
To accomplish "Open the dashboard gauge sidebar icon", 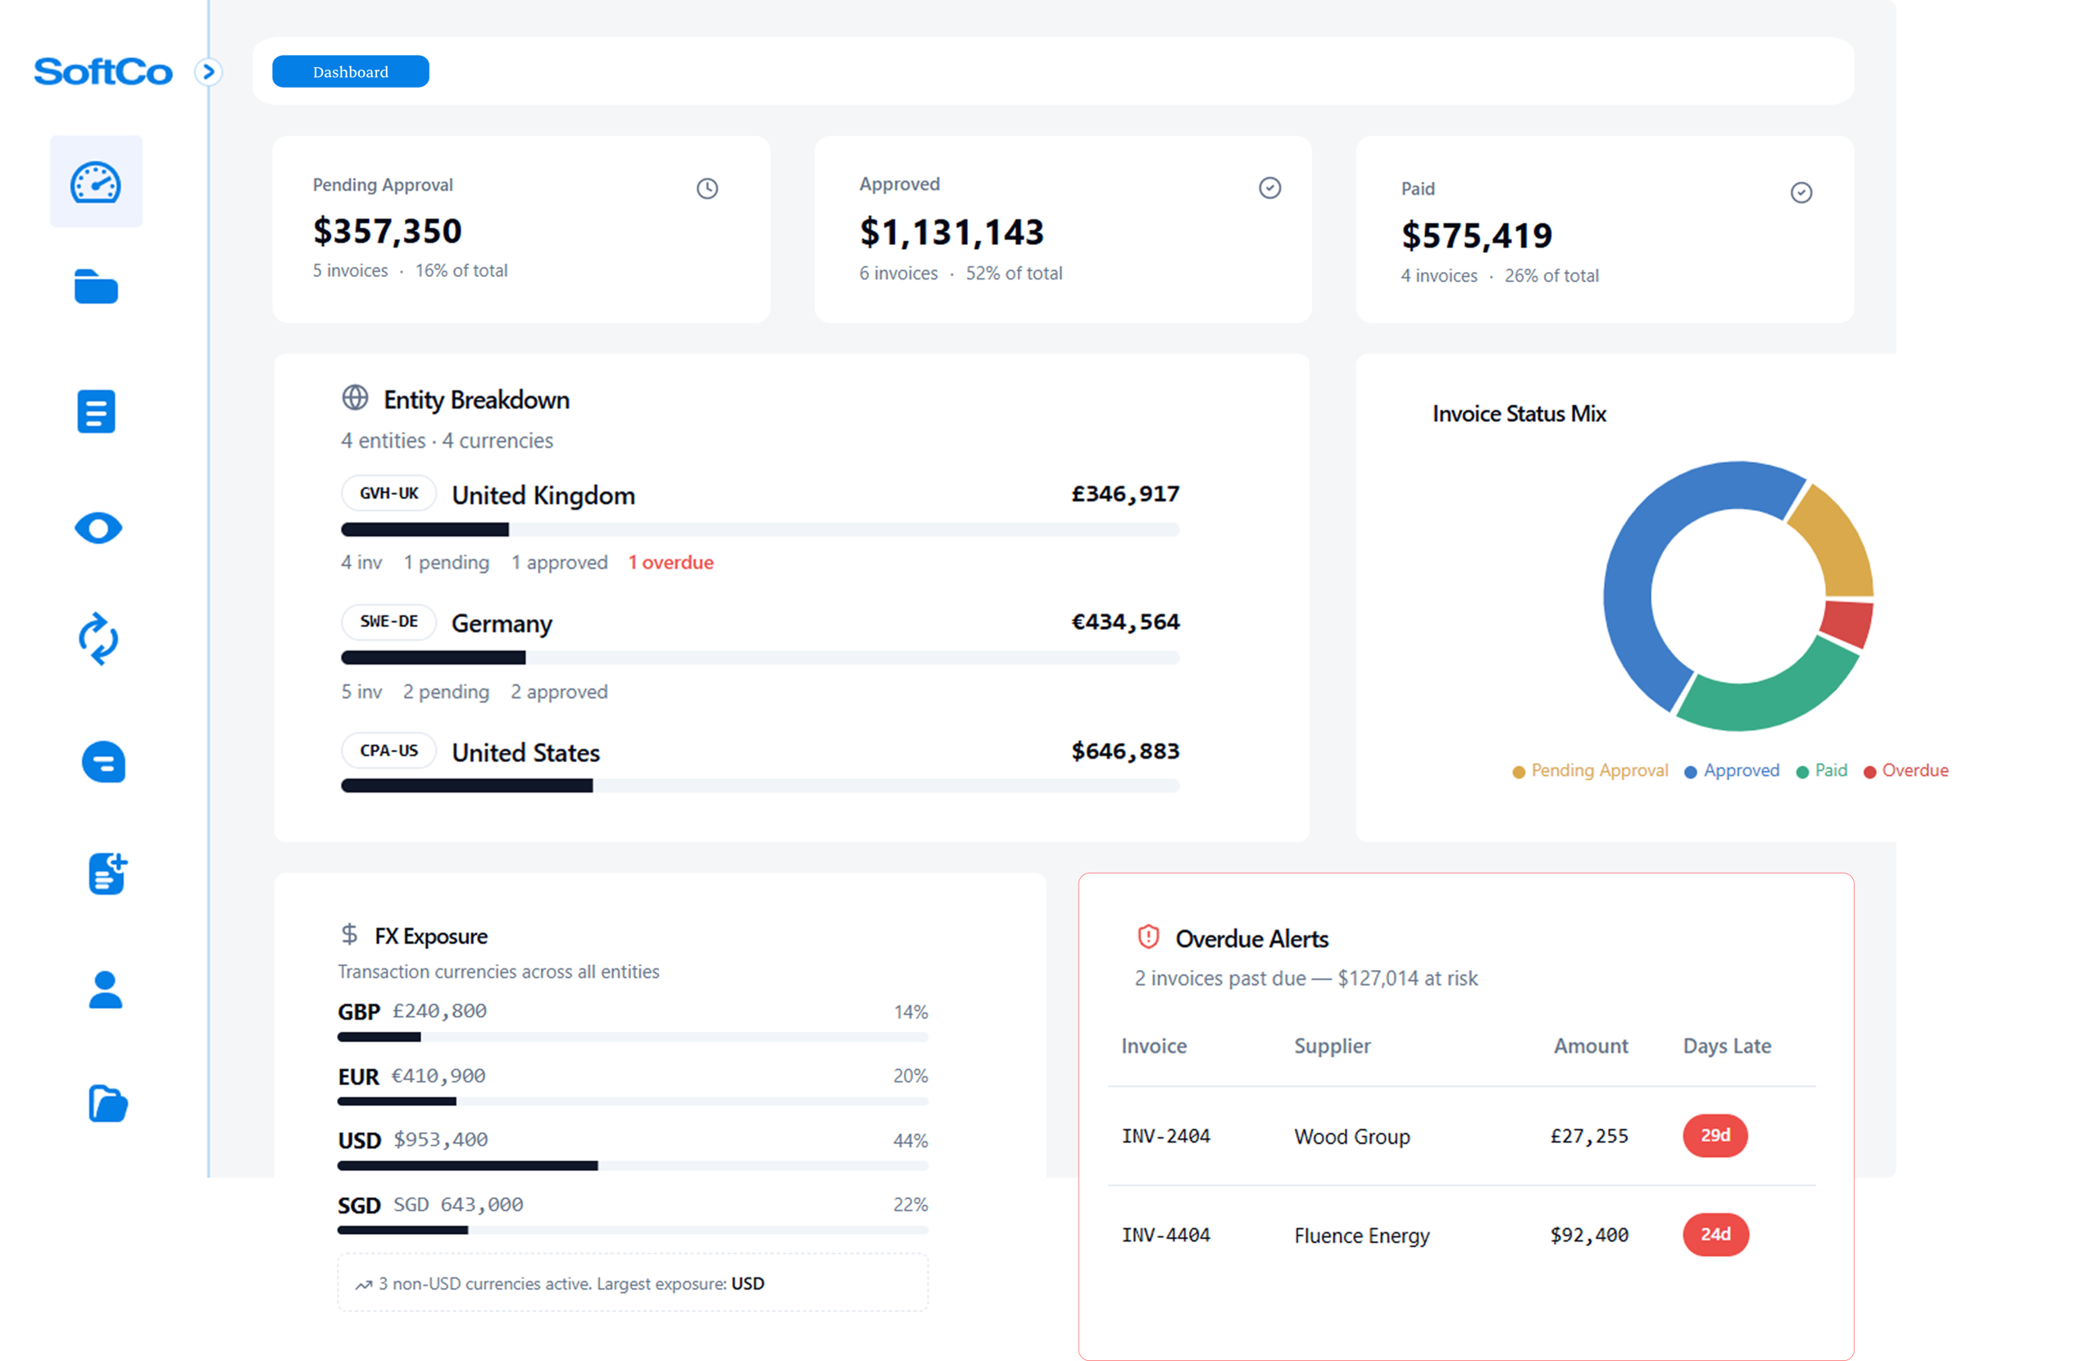I will 95,183.
